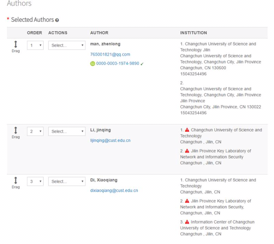This screenshot has width=274, height=244.
Task: Click the help icon beside Selected Authors
Action: point(57,20)
